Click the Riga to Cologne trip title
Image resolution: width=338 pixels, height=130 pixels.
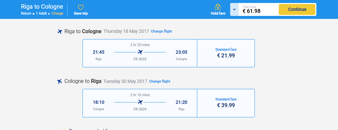point(42,7)
